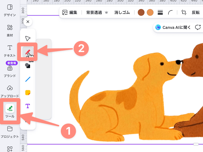Click the crown premium icon beside 背景透過
Viewport: 203px width, 152px height.
point(106,12)
